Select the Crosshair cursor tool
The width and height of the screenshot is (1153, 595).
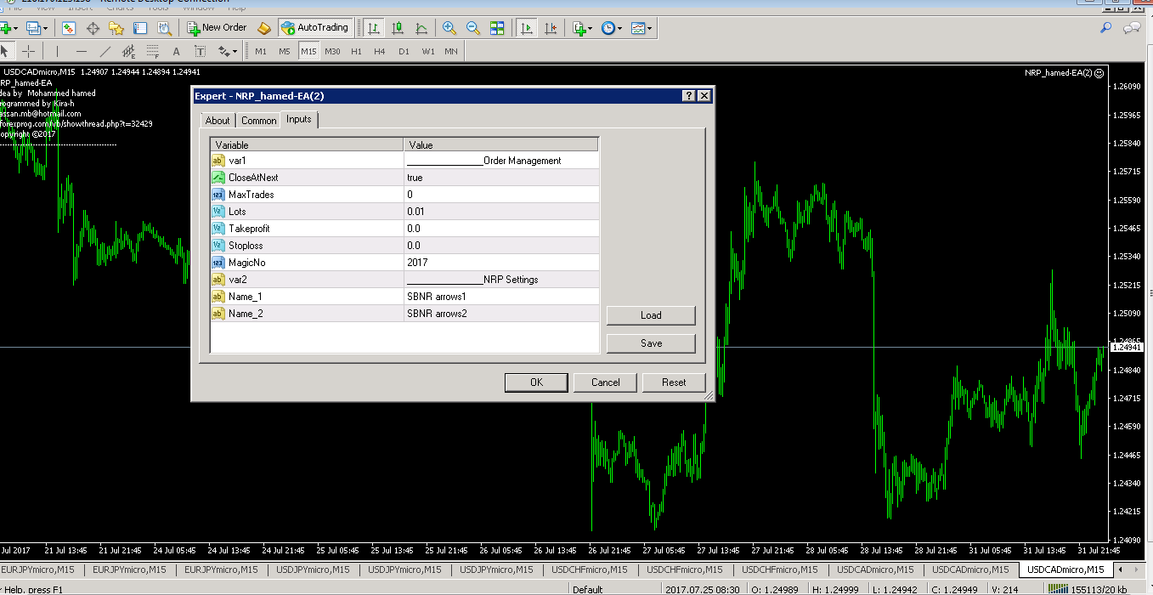pos(29,51)
